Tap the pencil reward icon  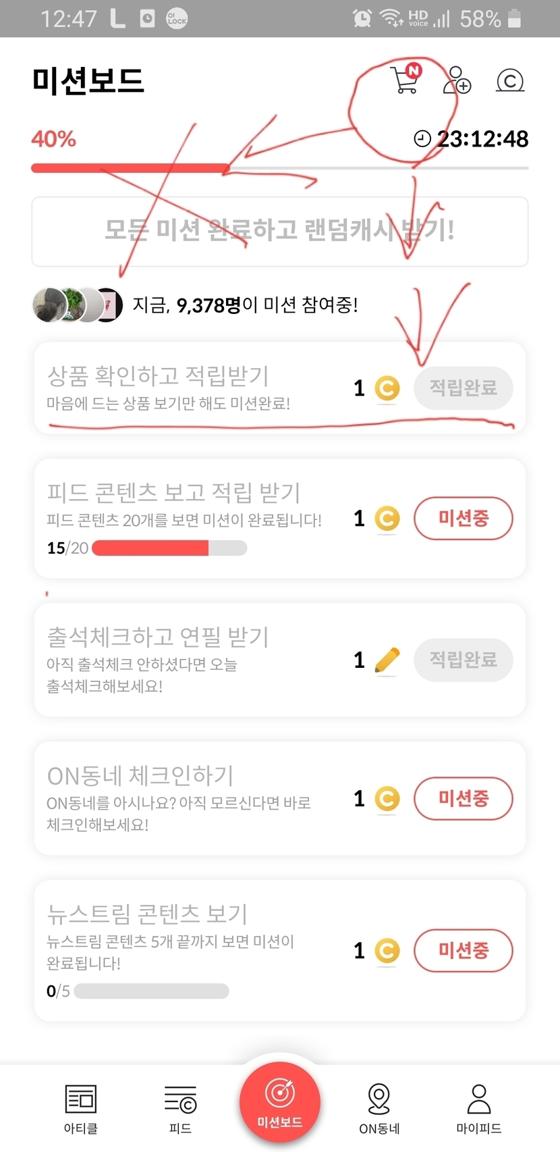387,660
